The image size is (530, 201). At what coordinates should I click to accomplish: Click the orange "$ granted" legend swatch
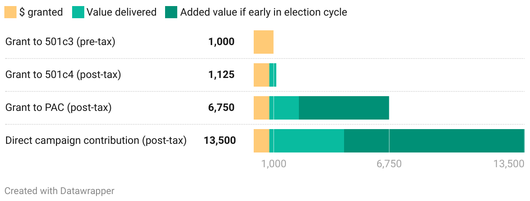[10, 12]
